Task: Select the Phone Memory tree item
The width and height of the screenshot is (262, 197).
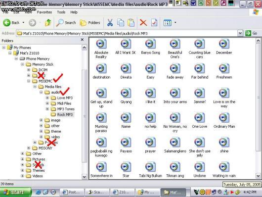Action: point(38,59)
